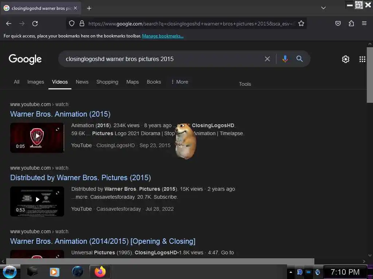The image size is (373, 279).
Task: Click the scroll up arrow
Action: 370,44
